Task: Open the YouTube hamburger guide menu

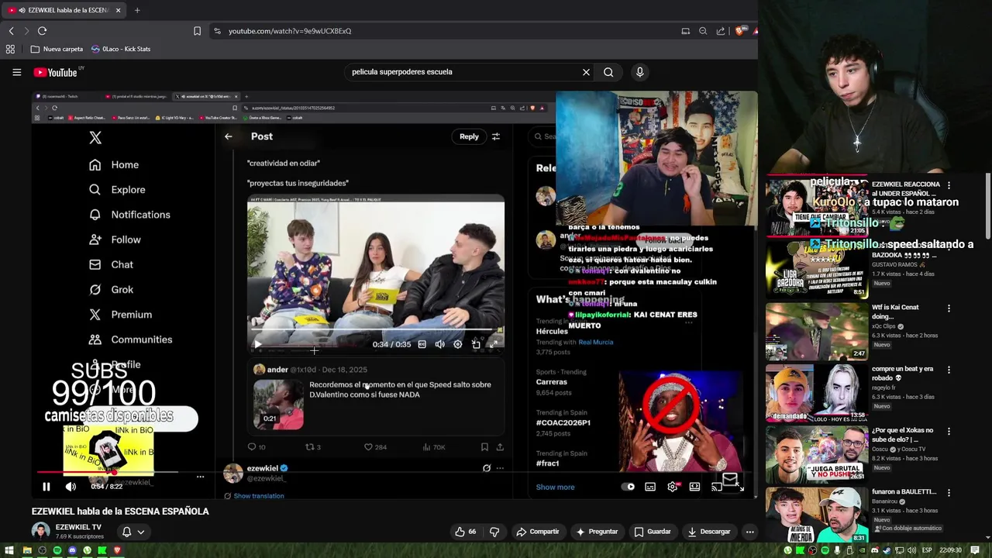Action: [x=16, y=72]
